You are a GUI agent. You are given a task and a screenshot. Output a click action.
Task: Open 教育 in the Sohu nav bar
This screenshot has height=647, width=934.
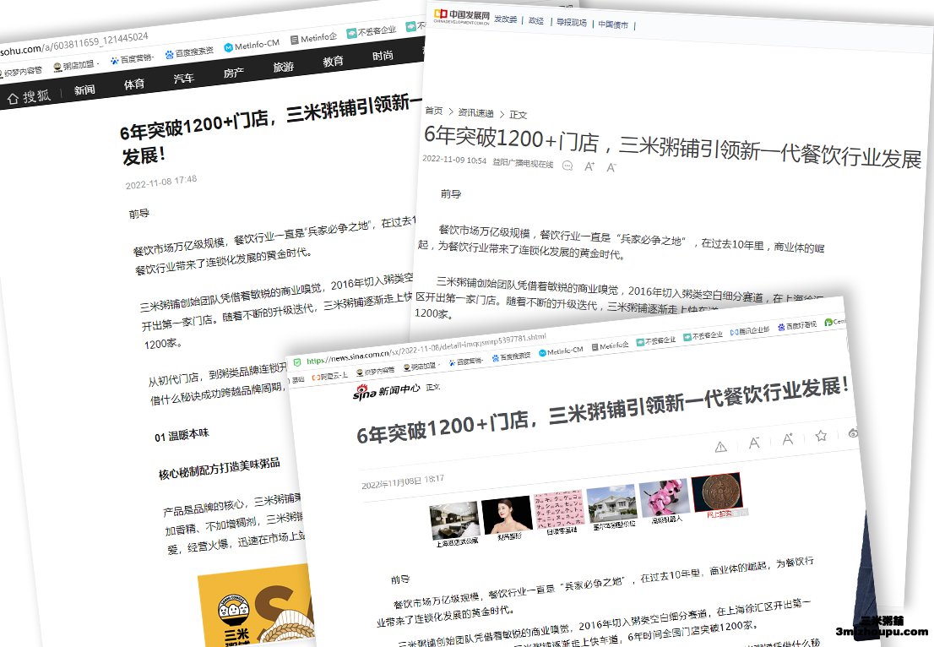(333, 61)
